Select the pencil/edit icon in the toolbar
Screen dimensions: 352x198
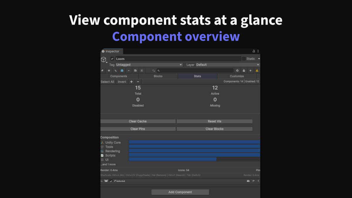[x=102, y=70]
